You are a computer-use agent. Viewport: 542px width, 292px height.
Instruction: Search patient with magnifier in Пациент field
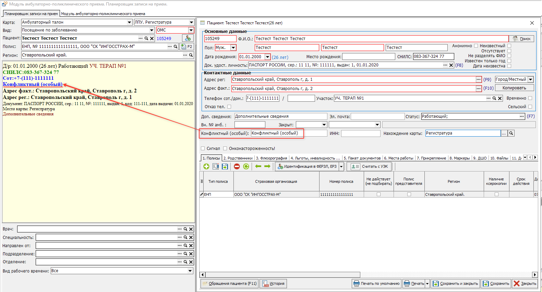click(146, 38)
